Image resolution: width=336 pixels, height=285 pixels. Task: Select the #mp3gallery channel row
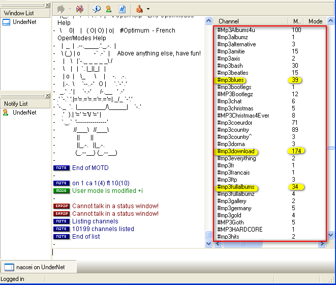pos(270,201)
